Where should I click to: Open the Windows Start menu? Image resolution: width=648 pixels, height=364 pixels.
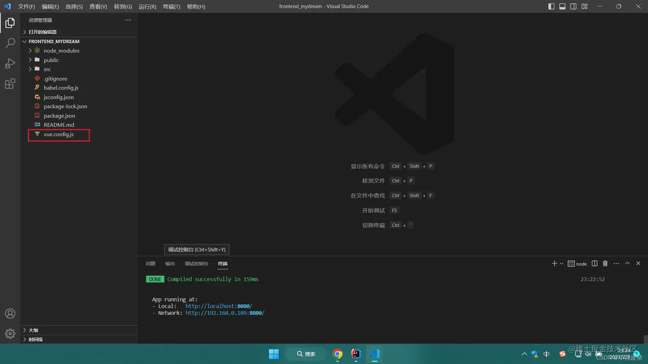coord(274,354)
